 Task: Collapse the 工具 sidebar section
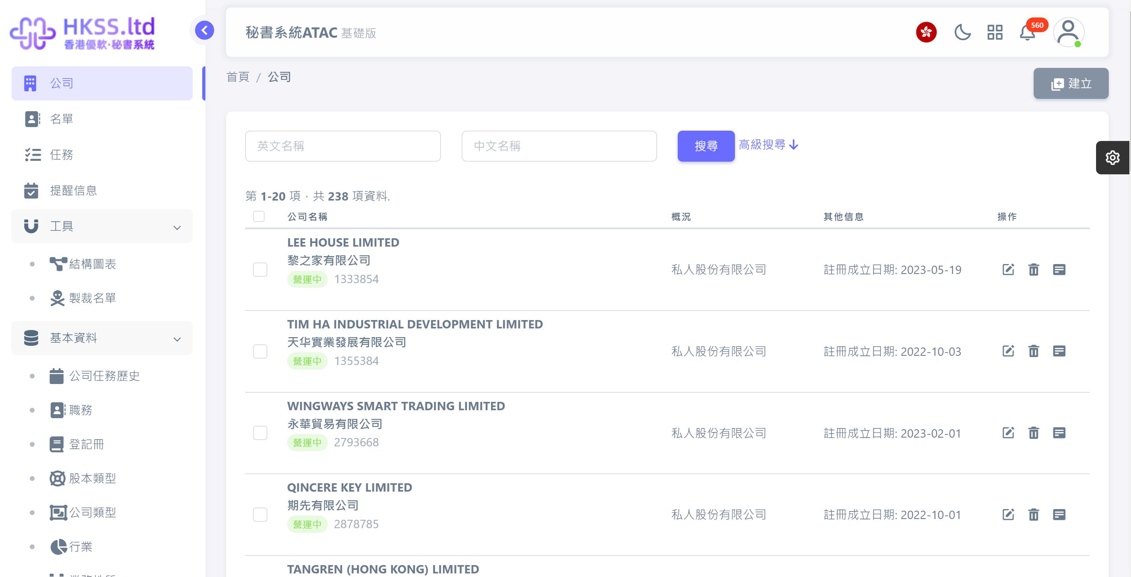pos(102,226)
